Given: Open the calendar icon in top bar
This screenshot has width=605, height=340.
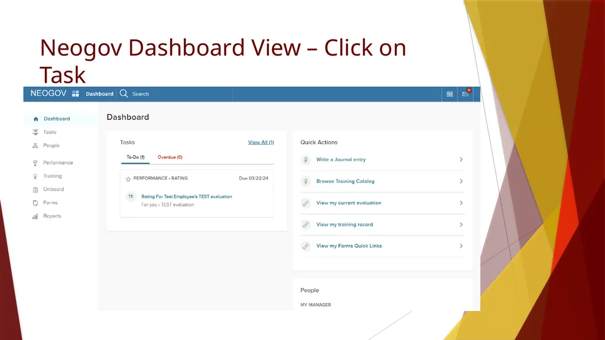Looking at the screenshot, I should click(x=450, y=94).
